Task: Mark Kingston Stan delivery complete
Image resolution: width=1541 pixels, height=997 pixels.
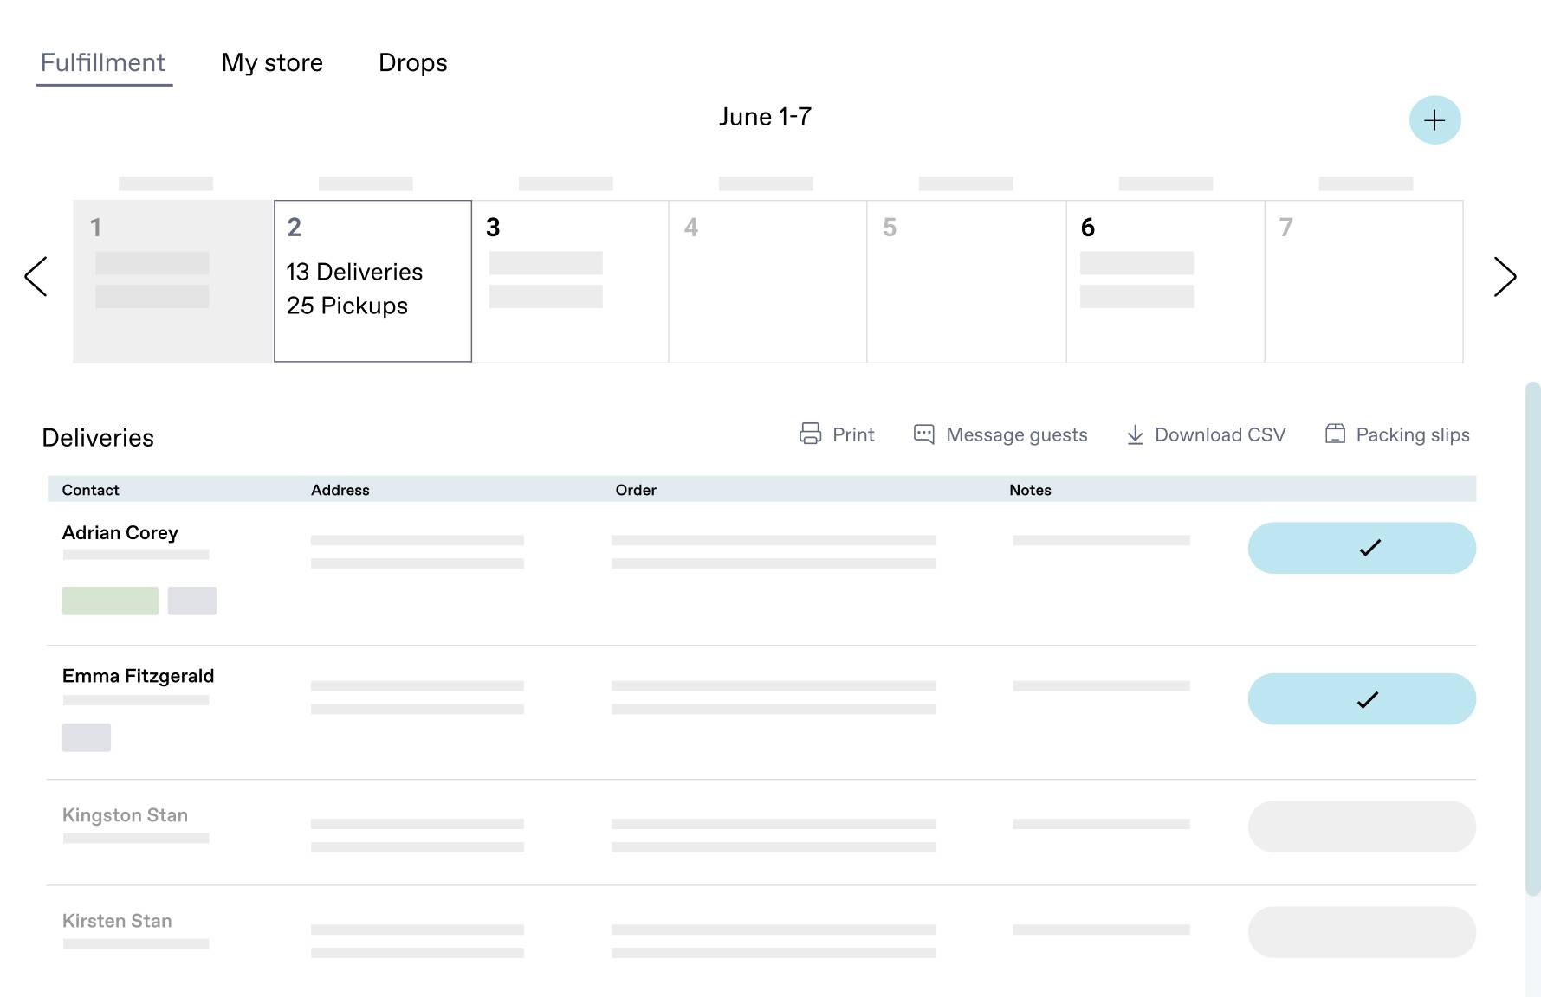Action: 1362,827
